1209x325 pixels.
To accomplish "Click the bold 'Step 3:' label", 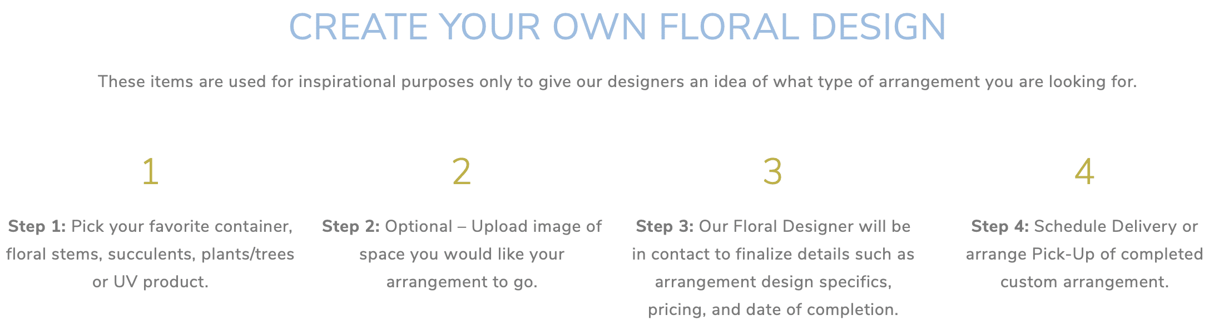I will coord(665,226).
